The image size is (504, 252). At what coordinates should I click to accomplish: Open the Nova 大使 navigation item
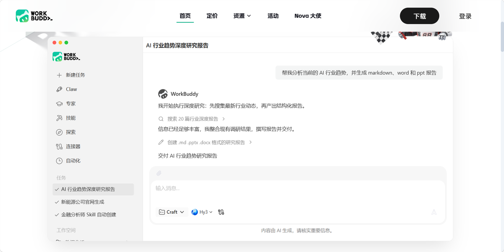click(308, 16)
